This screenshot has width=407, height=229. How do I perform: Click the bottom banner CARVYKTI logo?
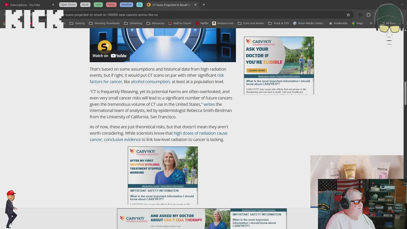click(x=134, y=219)
